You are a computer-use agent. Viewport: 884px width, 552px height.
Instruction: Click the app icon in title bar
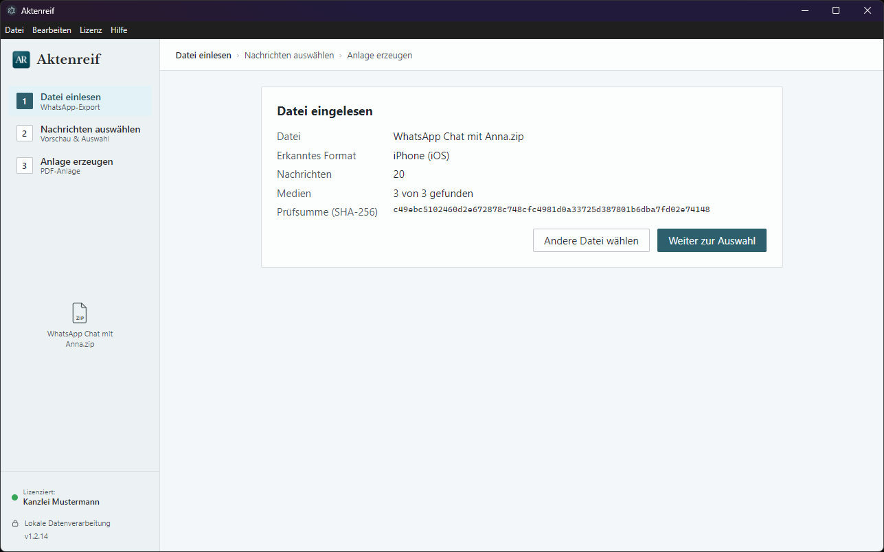(x=11, y=10)
